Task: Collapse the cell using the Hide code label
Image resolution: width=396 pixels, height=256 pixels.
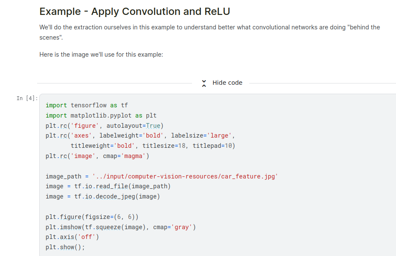Action: (227, 83)
